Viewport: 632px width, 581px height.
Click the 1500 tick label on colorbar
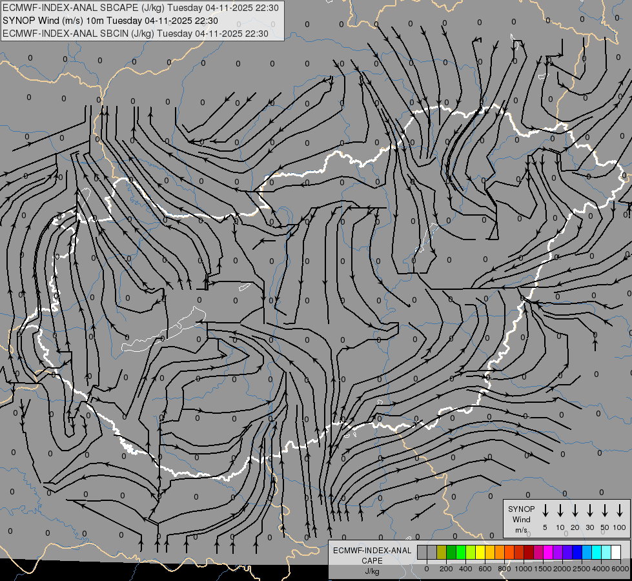click(543, 569)
